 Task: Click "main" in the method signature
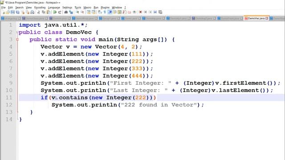tap(106, 40)
